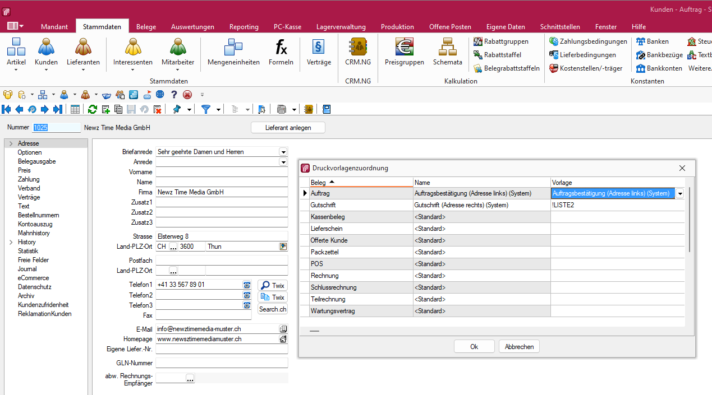Open Belegrabattstaffeln in Kalkulation group
Viewport: 712px width, 395px height.
[507, 68]
